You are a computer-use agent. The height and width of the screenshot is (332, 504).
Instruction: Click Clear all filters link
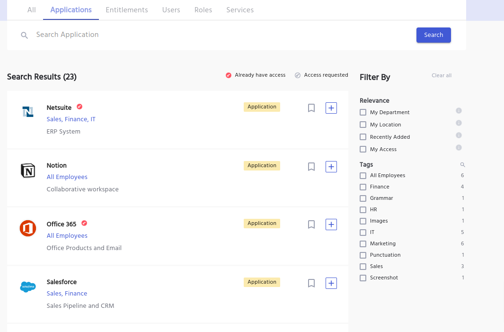[x=442, y=76]
